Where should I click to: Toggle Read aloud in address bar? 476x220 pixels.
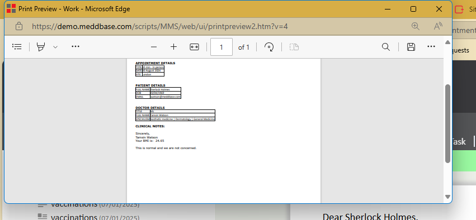coord(438,26)
